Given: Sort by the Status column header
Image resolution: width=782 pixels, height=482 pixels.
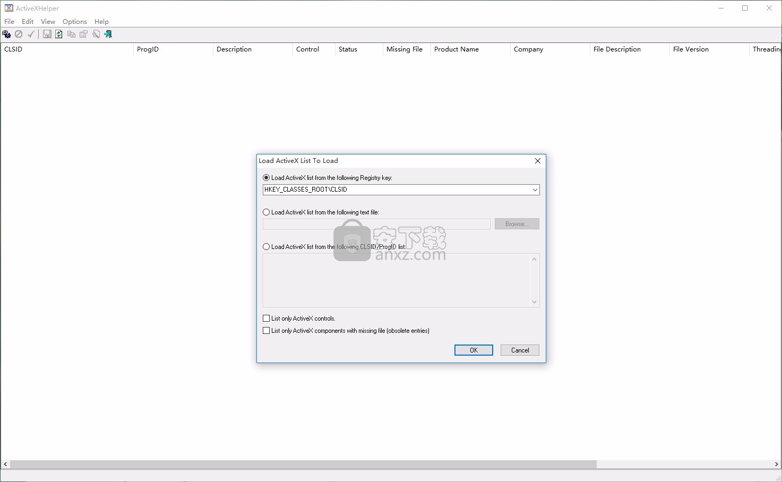Looking at the screenshot, I should point(359,49).
